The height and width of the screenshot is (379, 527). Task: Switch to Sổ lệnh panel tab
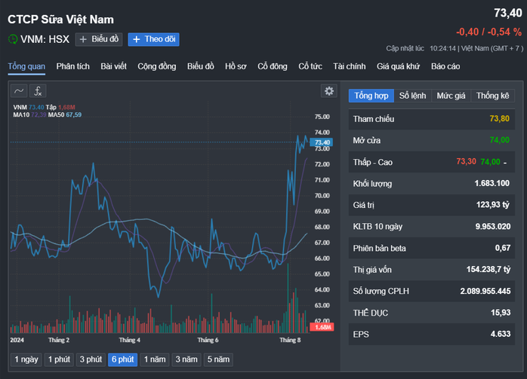click(412, 96)
